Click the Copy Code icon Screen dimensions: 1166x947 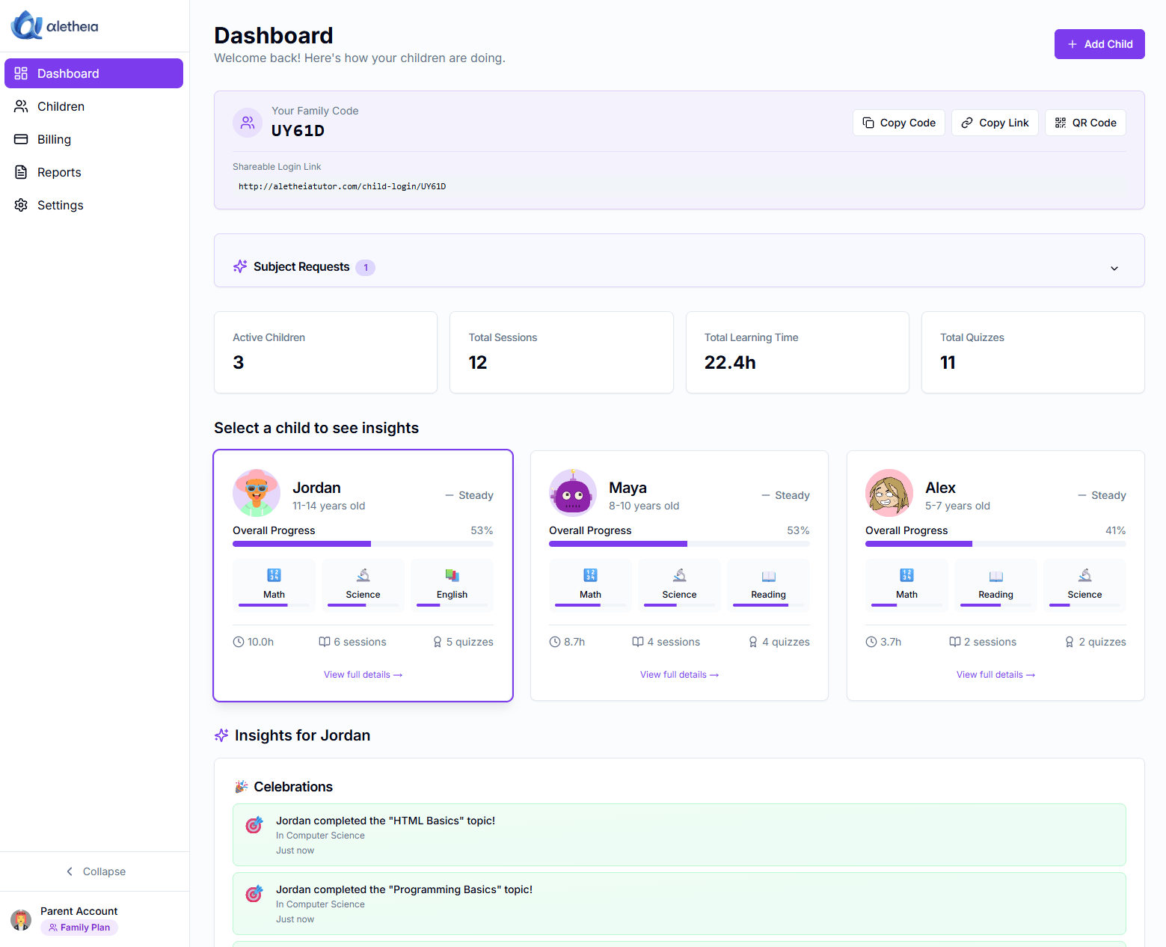coord(869,123)
